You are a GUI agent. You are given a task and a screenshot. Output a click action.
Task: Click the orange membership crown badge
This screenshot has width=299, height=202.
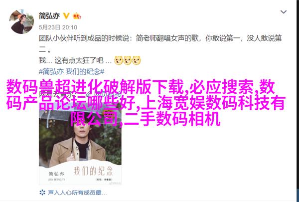[x=77, y=16]
